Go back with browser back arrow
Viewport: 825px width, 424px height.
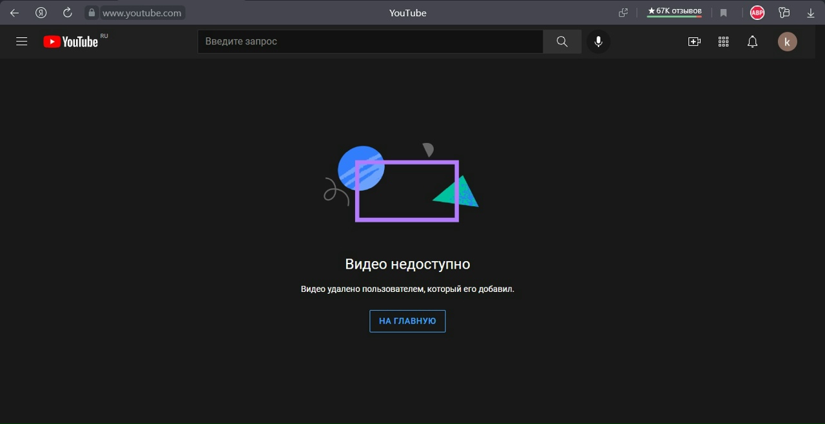14,12
